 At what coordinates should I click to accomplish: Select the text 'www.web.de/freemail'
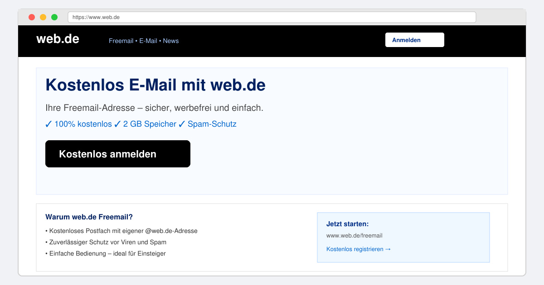(x=355, y=236)
